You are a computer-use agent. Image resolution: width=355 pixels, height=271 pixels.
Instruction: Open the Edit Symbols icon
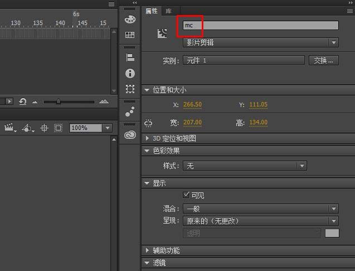pos(28,128)
